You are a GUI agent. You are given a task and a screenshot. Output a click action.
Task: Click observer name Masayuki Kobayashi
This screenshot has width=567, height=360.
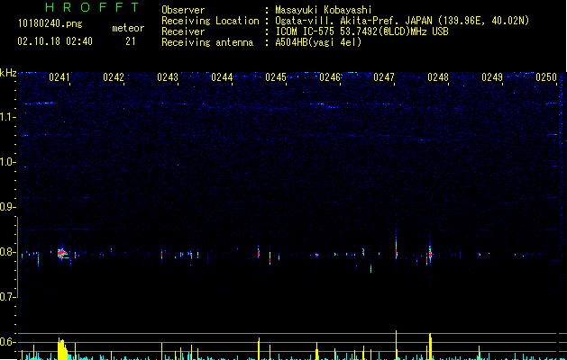coord(324,10)
